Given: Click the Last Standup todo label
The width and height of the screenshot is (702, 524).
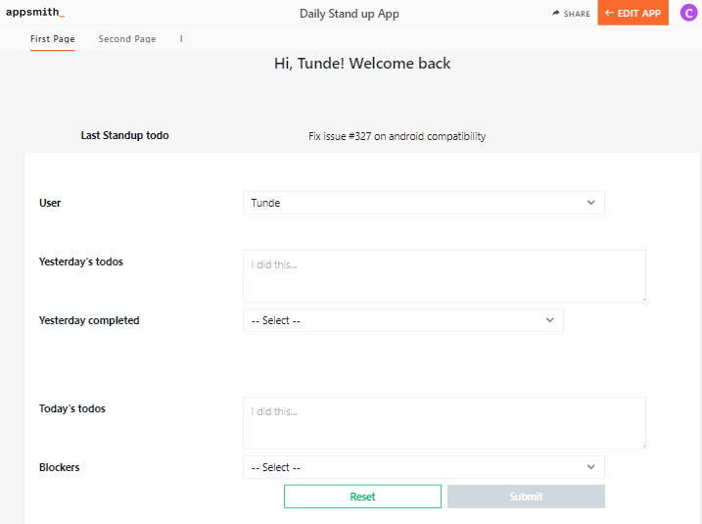Looking at the screenshot, I should [124, 135].
